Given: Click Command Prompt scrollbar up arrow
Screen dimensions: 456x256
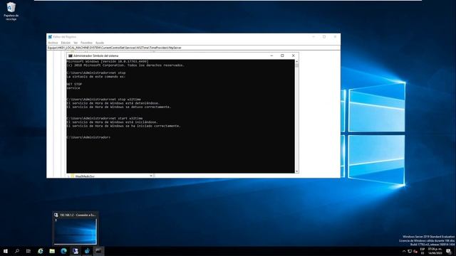Looking at the screenshot, I should pos(296,61).
